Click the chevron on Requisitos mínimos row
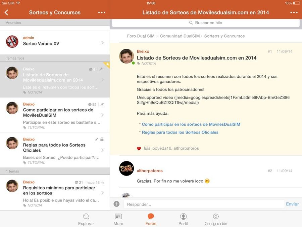302x227 pixels. (x=102, y=193)
